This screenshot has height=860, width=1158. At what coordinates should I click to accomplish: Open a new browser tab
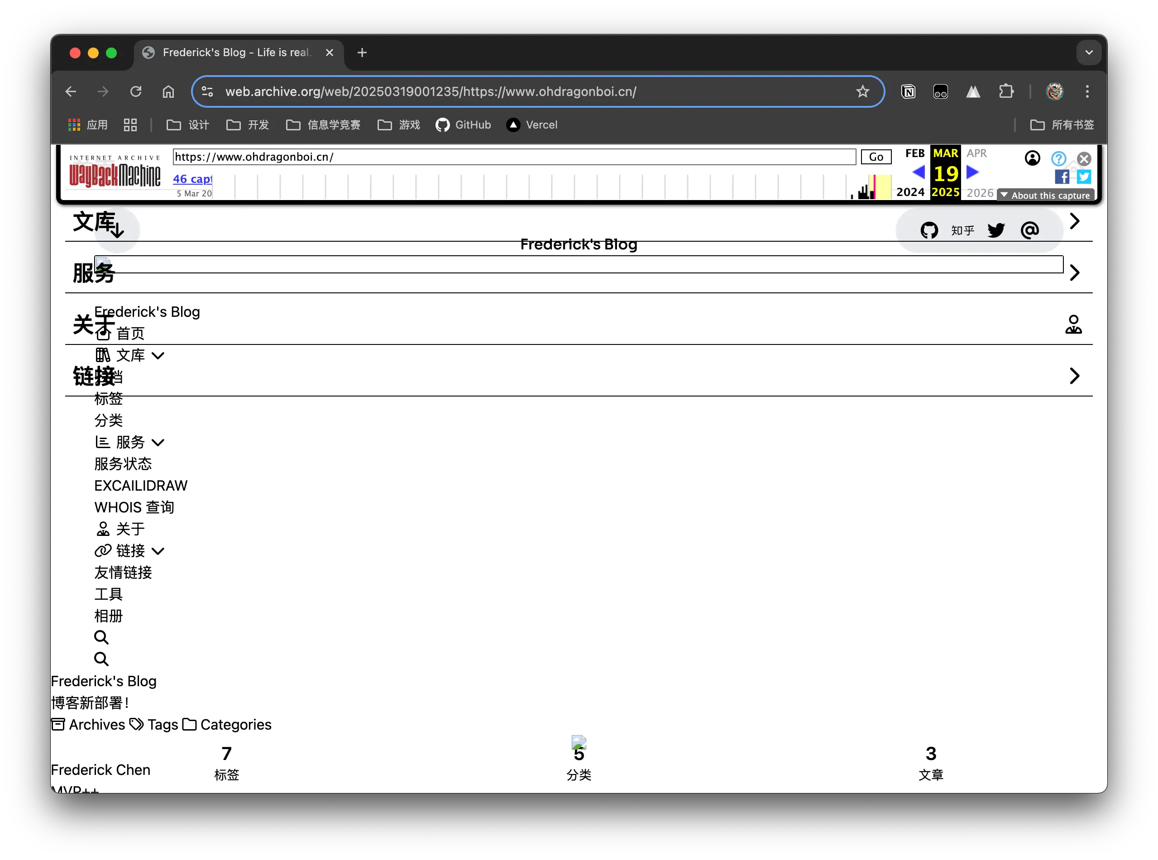(x=362, y=53)
